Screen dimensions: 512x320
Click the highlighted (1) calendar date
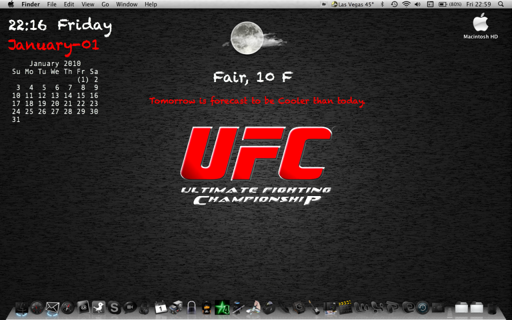pyautogui.click(x=82, y=79)
